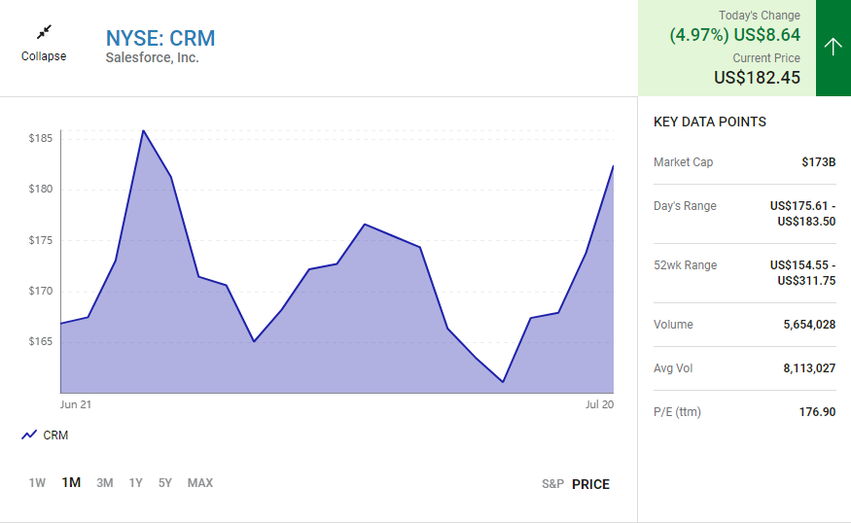Click the Jun 21 x-axis date

coord(76,404)
